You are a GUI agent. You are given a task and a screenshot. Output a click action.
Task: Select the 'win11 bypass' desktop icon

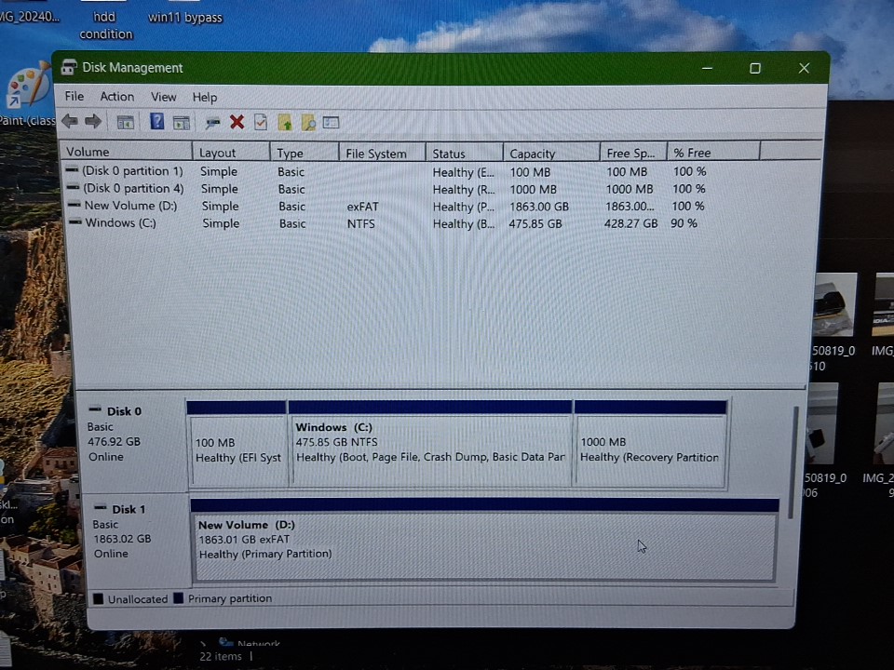(x=184, y=14)
